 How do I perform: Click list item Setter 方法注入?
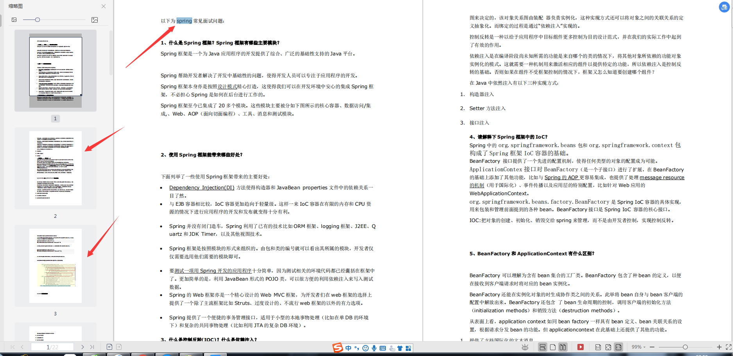tap(487, 109)
